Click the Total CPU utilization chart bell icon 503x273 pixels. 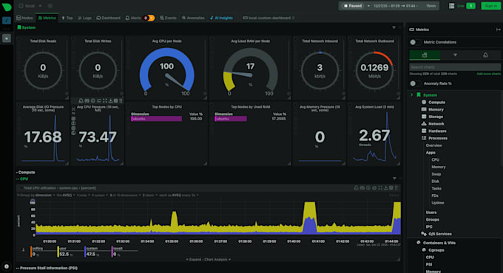click(x=356, y=188)
